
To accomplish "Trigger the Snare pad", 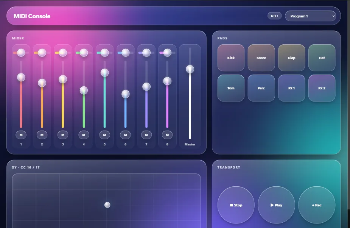I will point(261,58).
